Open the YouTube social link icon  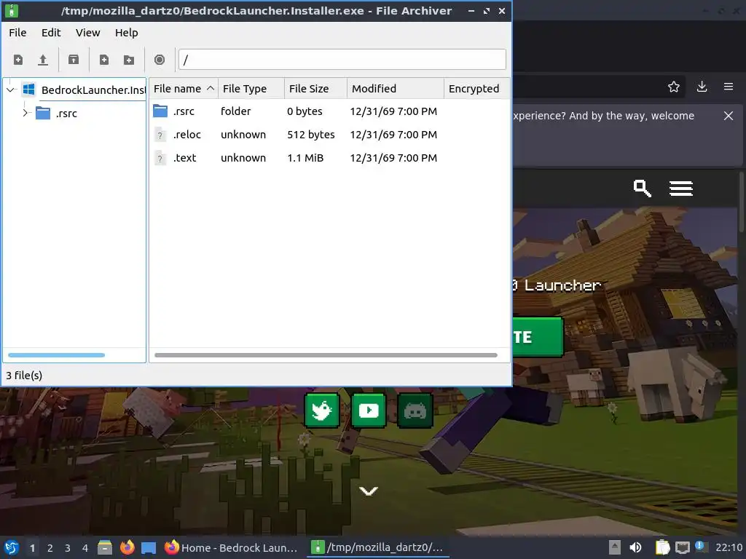click(369, 411)
